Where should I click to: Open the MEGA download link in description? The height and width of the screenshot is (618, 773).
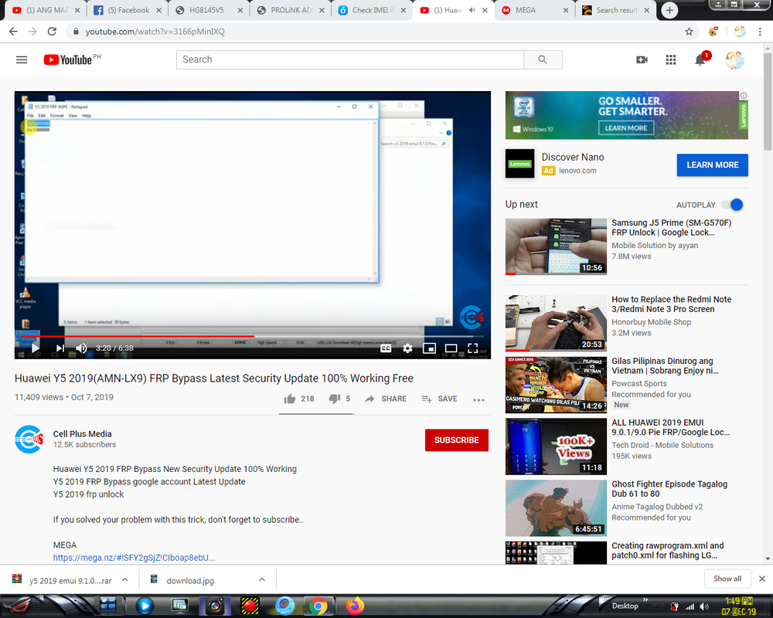134,558
